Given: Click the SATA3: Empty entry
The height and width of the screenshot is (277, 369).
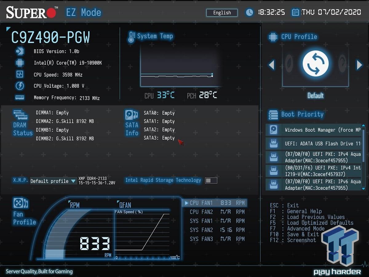Looking at the screenshot, I should [159, 138].
